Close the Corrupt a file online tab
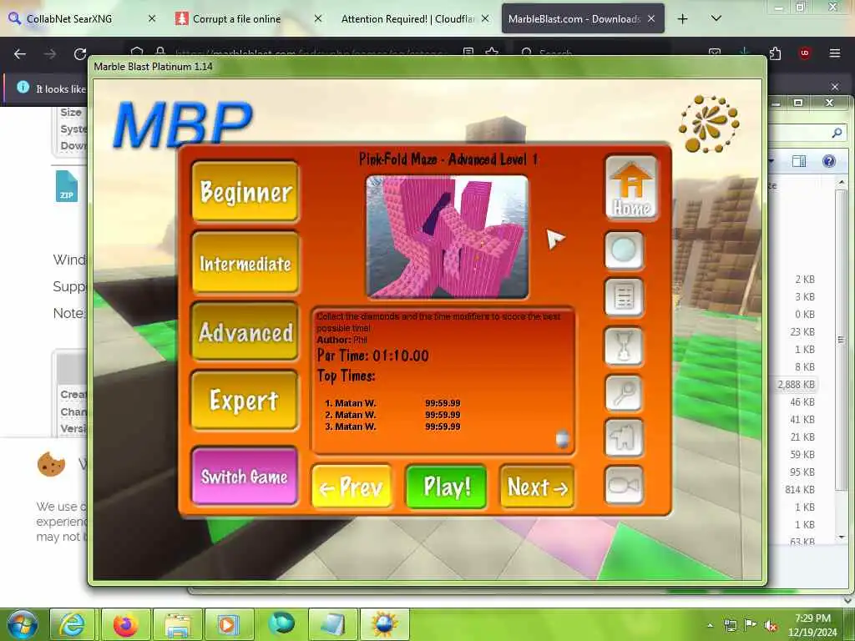 point(318,18)
